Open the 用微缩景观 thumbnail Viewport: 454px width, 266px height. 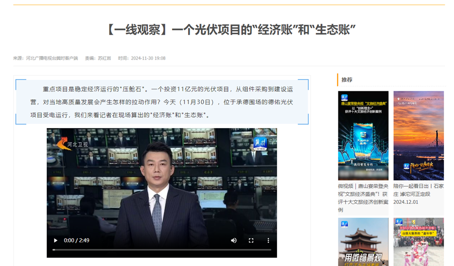coord(363,242)
